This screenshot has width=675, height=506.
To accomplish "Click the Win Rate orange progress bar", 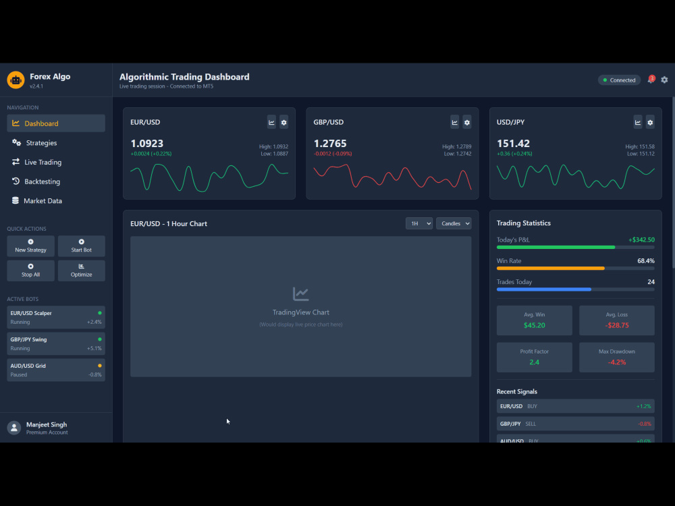I will click(x=551, y=269).
